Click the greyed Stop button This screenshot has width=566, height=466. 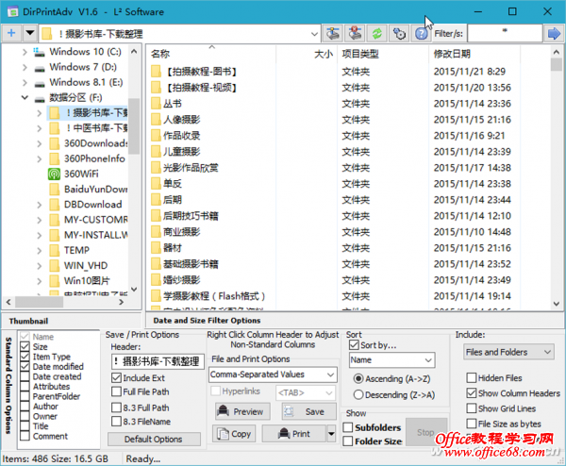(x=426, y=432)
